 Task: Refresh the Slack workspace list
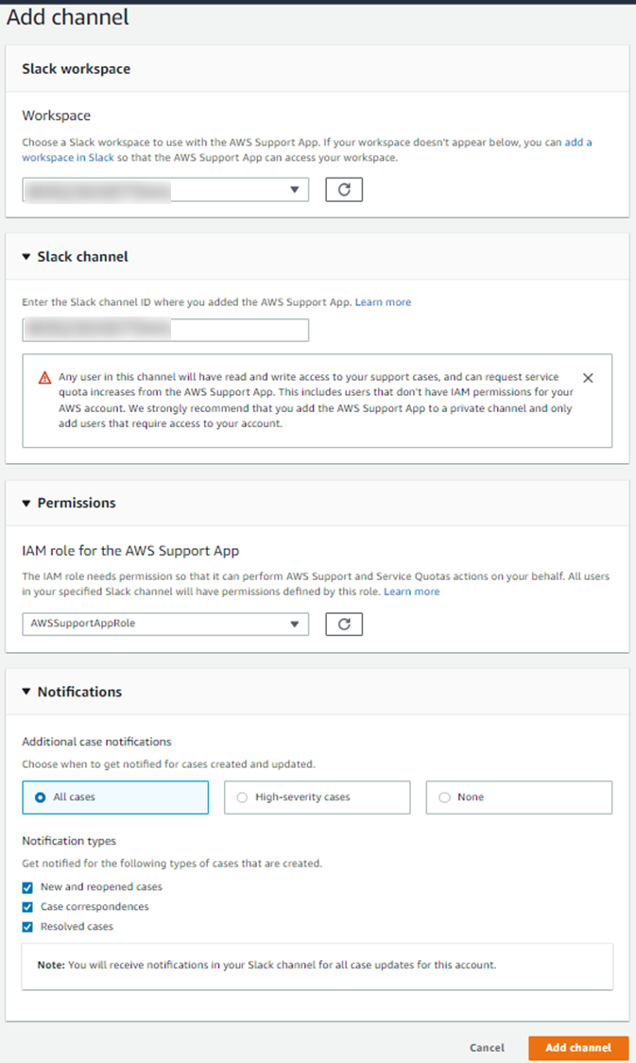click(344, 190)
